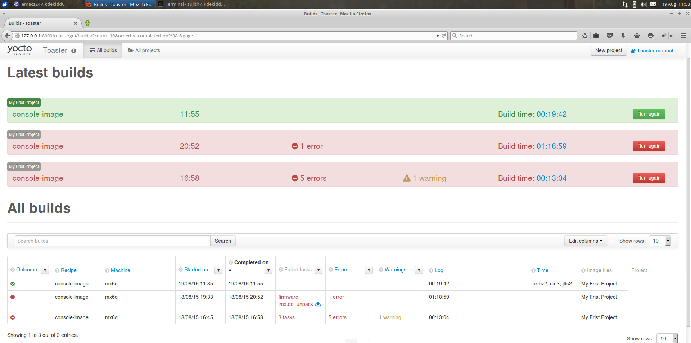Bookmark this page with the star icon

[x=585, y=36]
